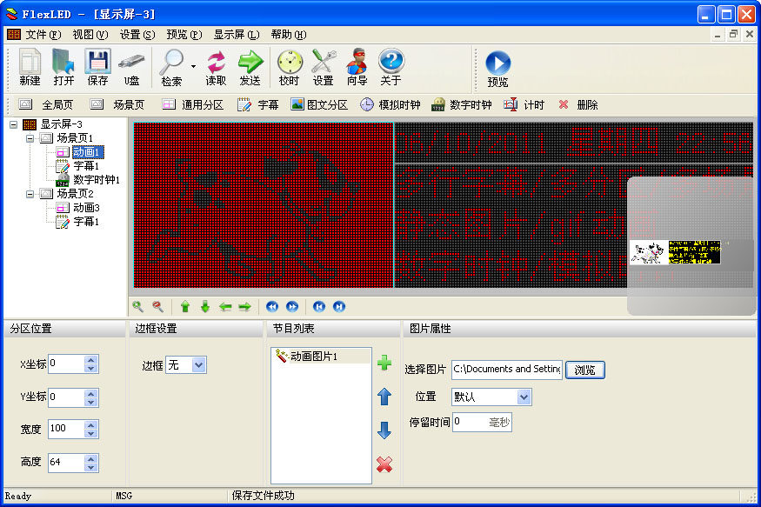
Task: Increase 宽度 width with the stepper
Action: pyautogui.click(x=92, y=424)
